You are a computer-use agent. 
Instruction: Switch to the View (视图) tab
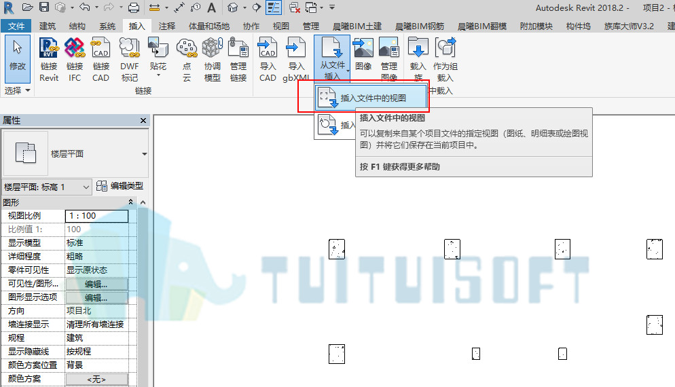(280, 26)
